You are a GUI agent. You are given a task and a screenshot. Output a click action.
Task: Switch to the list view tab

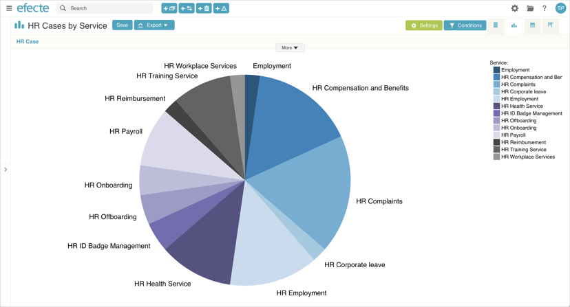(496, 25)
